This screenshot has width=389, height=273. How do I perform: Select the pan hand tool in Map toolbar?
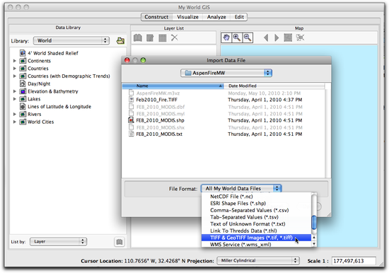pos(226,37)
